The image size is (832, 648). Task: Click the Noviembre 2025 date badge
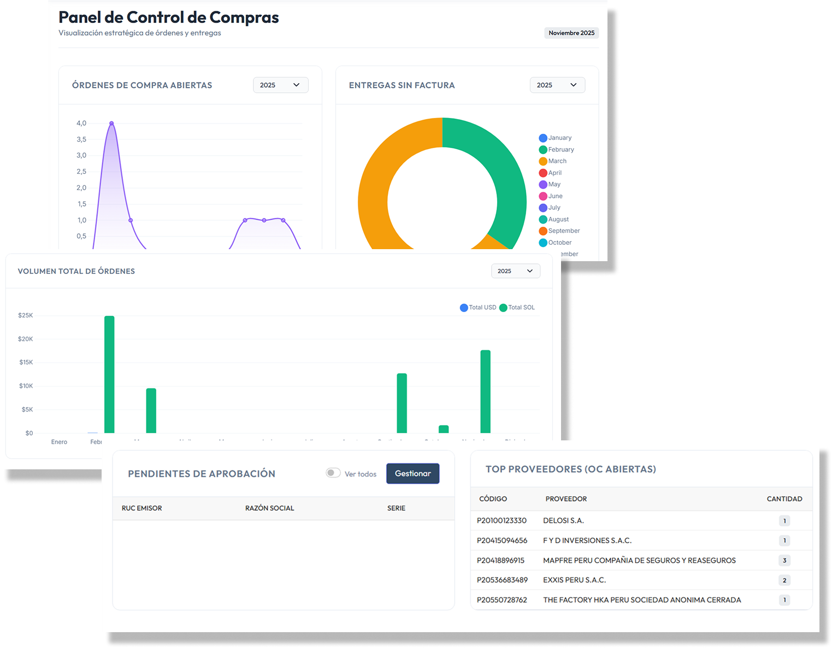(571, 33)
